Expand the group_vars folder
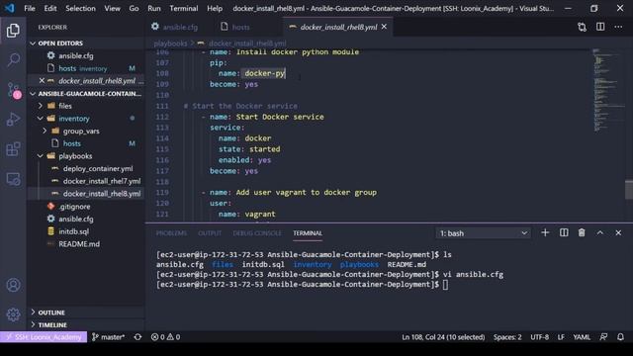633x356 pixels. coord(81,132)
